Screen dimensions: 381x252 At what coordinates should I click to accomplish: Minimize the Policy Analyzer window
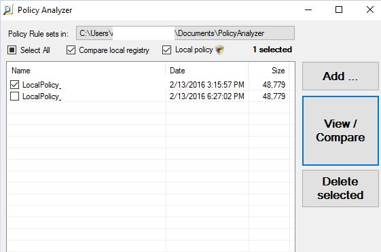[308, 10]
